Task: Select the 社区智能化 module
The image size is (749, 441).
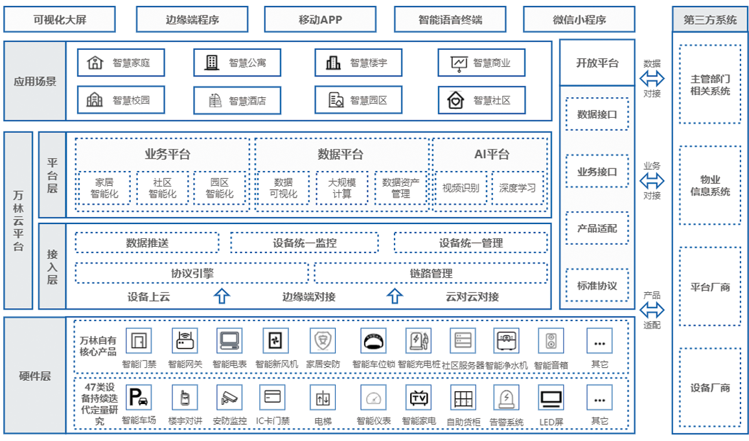Action: coord(163,188)
